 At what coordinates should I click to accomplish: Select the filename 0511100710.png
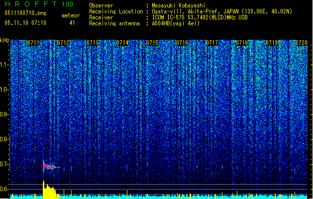25,13
